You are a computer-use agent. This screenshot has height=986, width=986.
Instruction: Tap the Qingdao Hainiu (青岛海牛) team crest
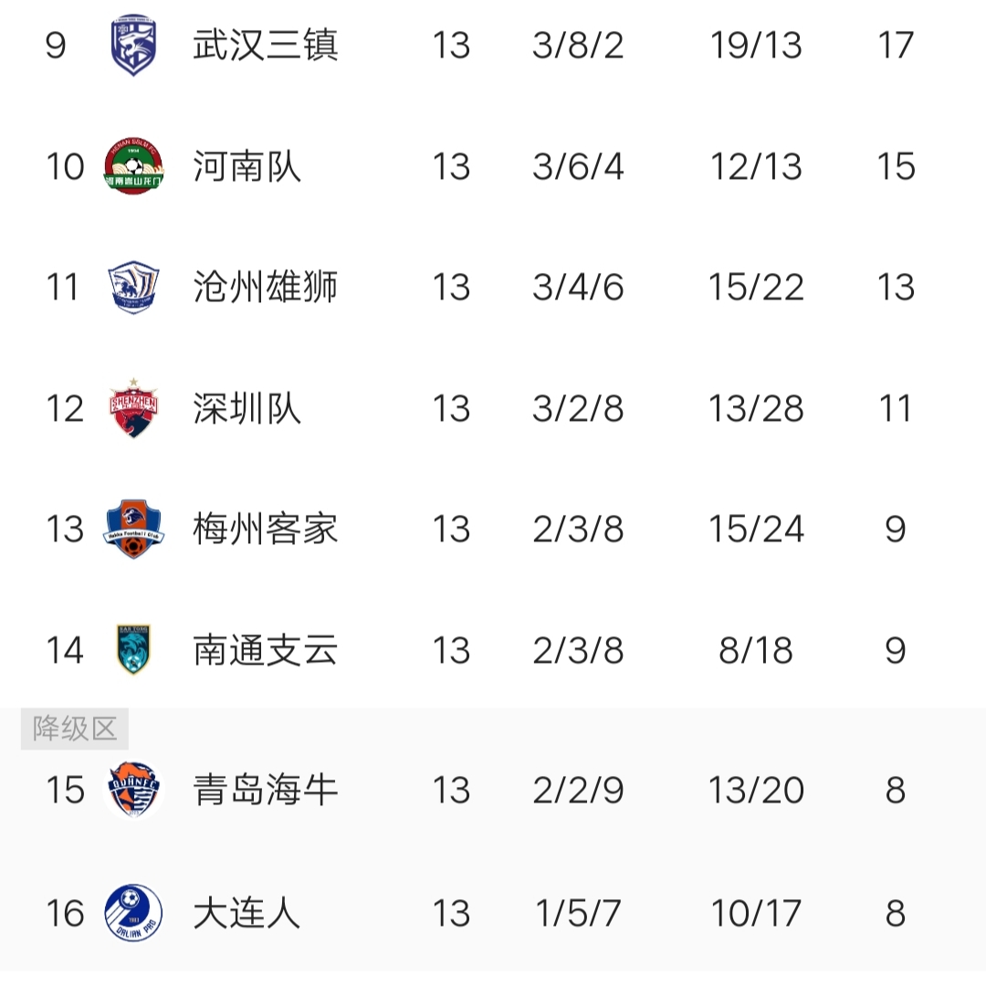pos(133,791)
